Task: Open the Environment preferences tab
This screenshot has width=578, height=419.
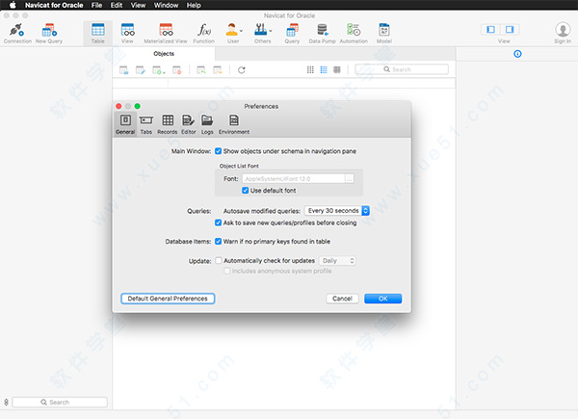Action: 233,122
